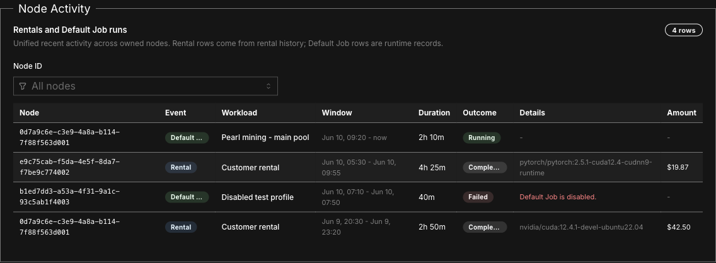Click window Jun 10, 07:10 - Jun 10, 07:50

tap(359, 197)
